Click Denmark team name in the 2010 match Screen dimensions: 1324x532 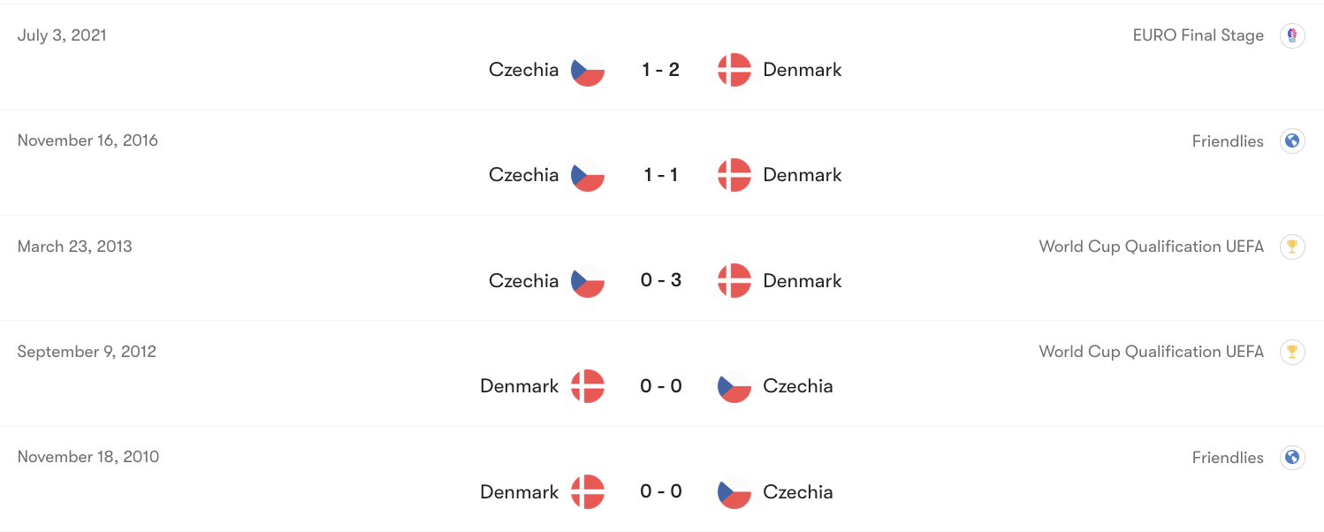519,492
